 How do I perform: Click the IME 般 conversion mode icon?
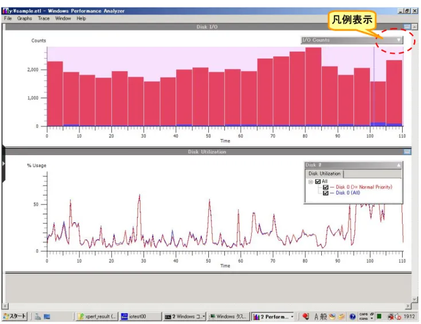(x=323, y=317)
